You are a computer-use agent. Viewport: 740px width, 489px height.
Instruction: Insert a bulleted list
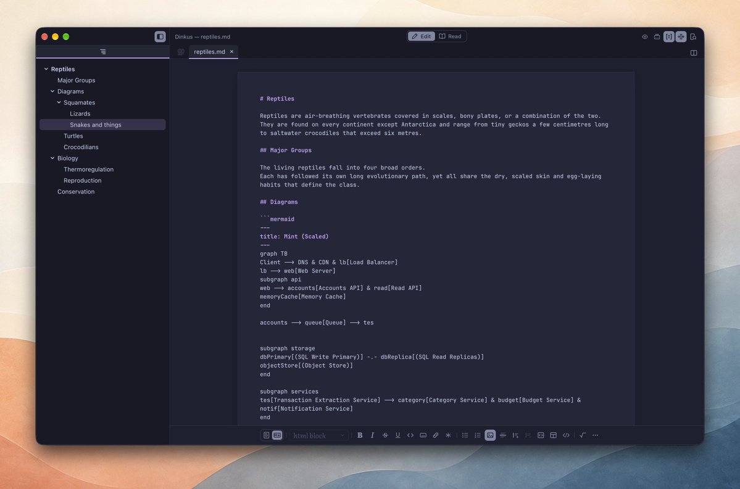465,435
